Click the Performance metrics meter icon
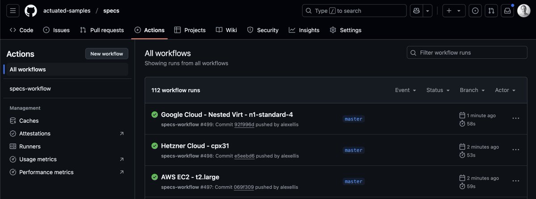This screenshot has height=199, width=536. 13,172
